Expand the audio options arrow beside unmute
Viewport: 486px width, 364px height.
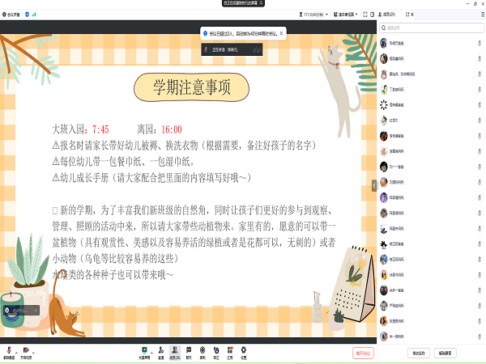pos(17,349)
